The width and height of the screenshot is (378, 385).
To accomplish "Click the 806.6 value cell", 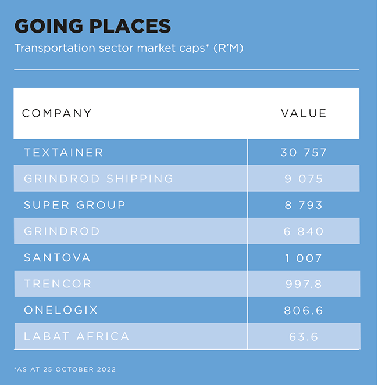I will coord(304,310).
